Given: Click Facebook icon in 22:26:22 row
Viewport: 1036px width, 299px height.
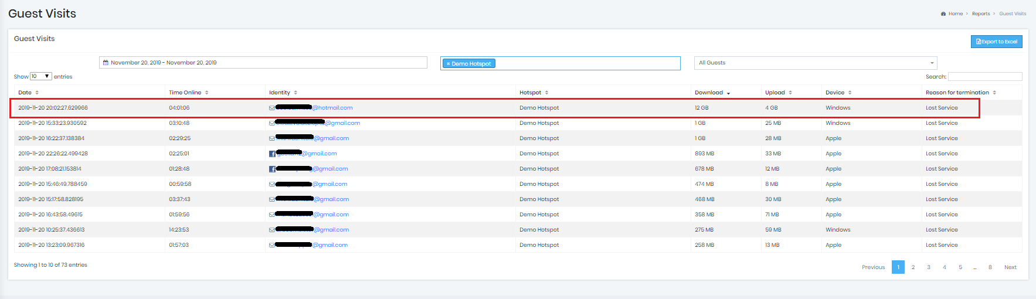Looking at the screenshot, I should pyautogui.click(x=272, y=154).
